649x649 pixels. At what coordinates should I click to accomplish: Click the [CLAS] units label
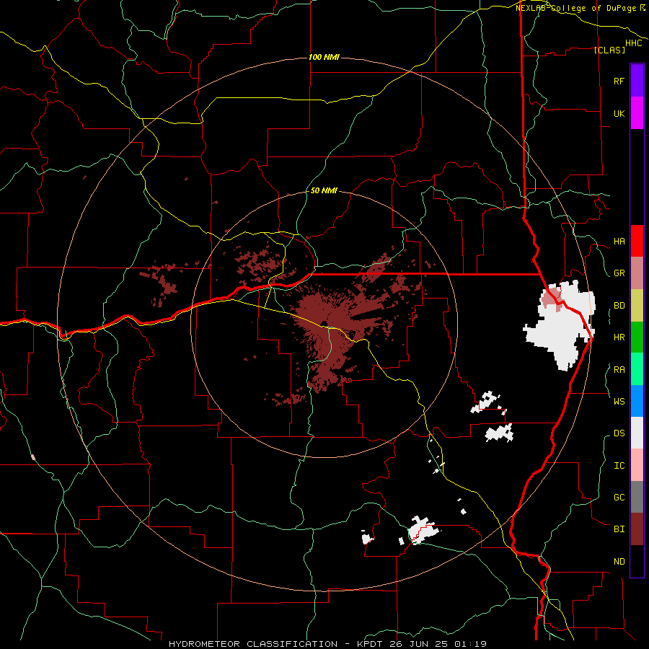[x=609, y=50]
